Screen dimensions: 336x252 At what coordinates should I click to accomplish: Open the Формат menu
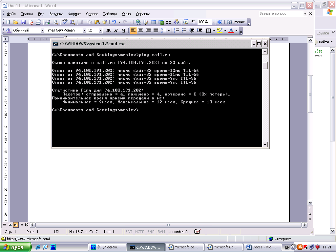(x=74, y=14)
